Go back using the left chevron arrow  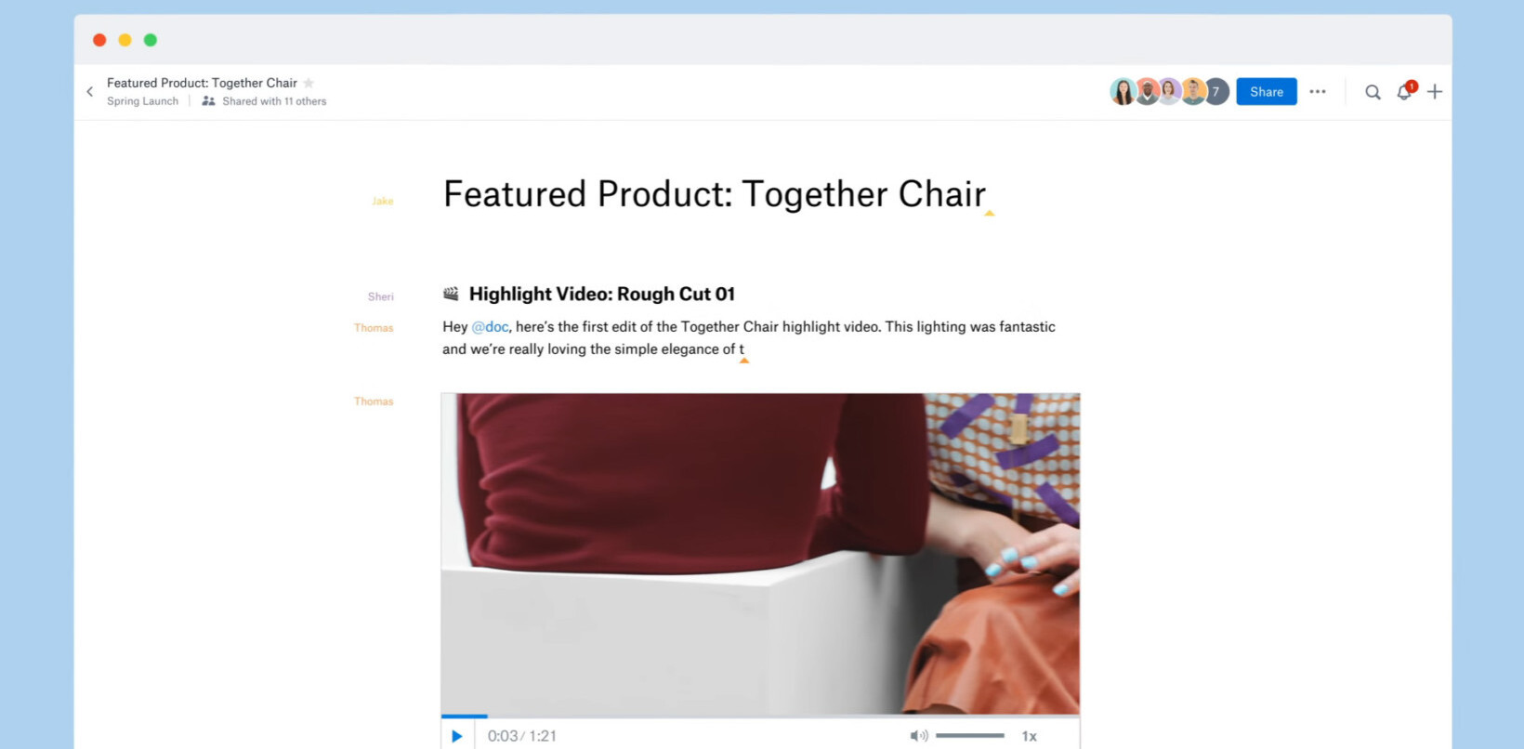(x=90, y=91)
